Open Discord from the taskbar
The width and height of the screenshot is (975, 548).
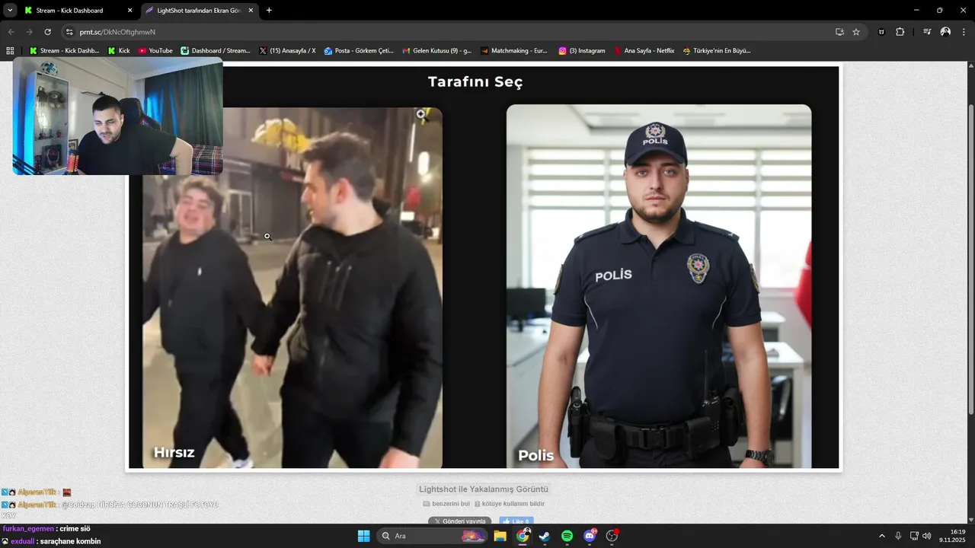[x=590, y=536]
